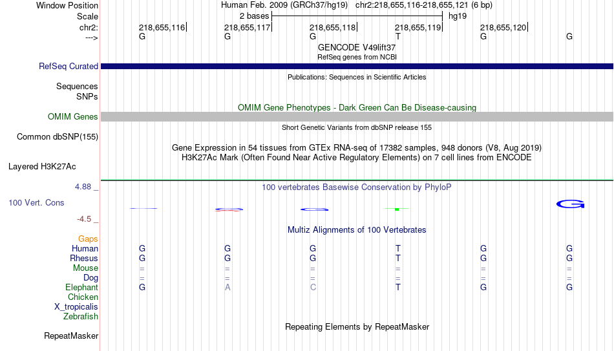Click the Elephant row's C base
The width and height of the screenshot is (614, 351).
coord(313,288)
